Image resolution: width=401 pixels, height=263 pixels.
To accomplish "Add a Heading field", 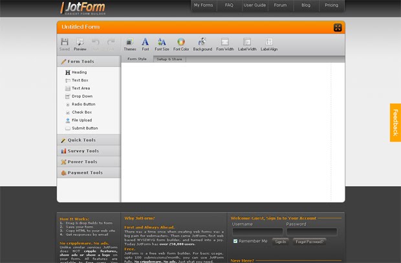I will point(76,72).
